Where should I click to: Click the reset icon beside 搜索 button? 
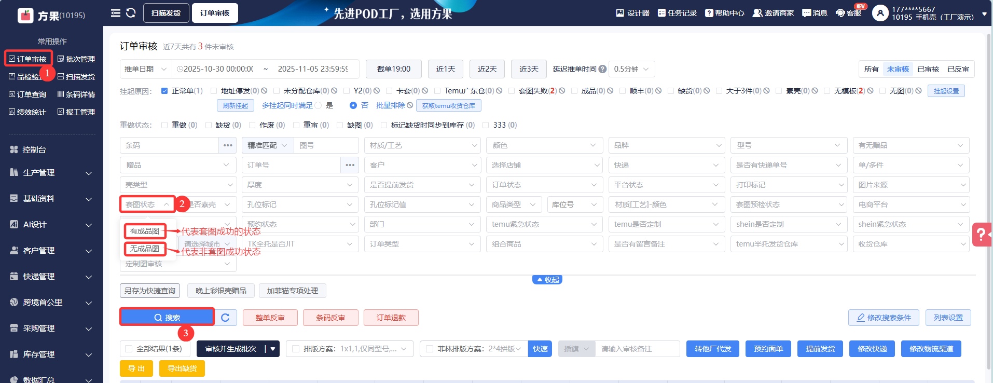click(x=225, y=318)
